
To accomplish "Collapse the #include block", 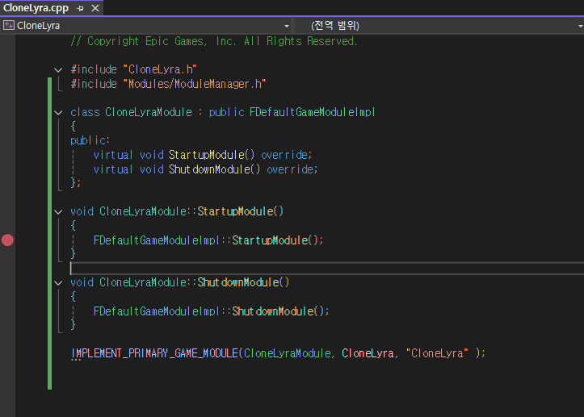I will 58,70.
